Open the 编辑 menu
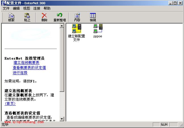 point(16,8)
